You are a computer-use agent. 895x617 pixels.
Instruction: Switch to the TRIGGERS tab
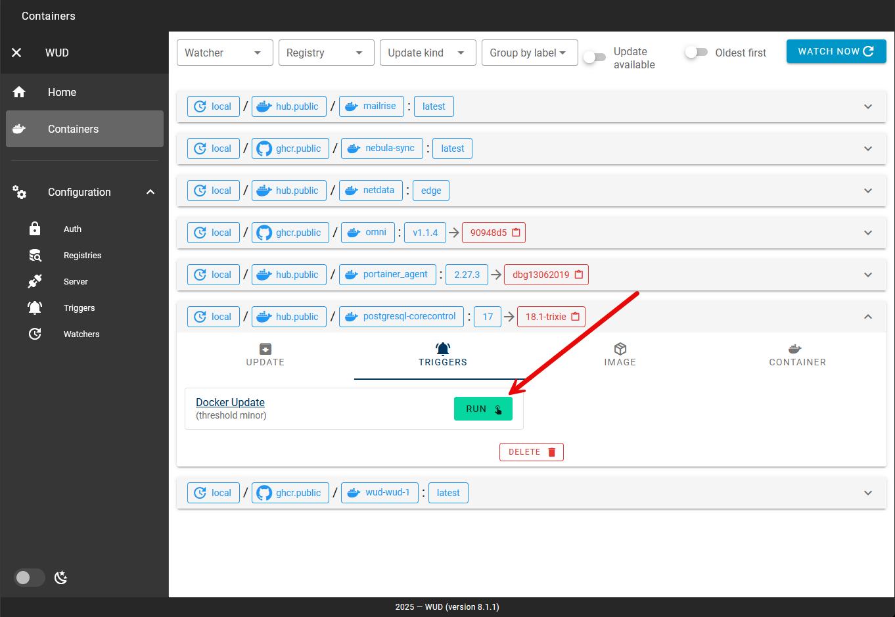(443, 355)
